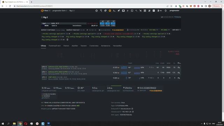This screenshot has height=126, width=224.
Task: Click the GeForce GTX 1660 SUPER name
Action: tap(58, 67)
